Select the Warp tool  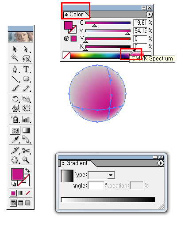[x=15, y=108]
